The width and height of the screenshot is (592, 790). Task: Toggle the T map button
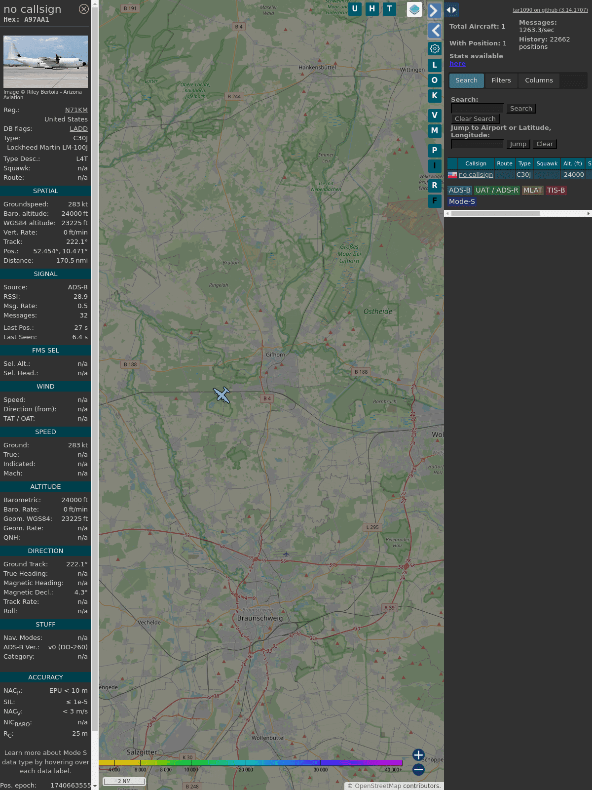click(x=390, y=9)
